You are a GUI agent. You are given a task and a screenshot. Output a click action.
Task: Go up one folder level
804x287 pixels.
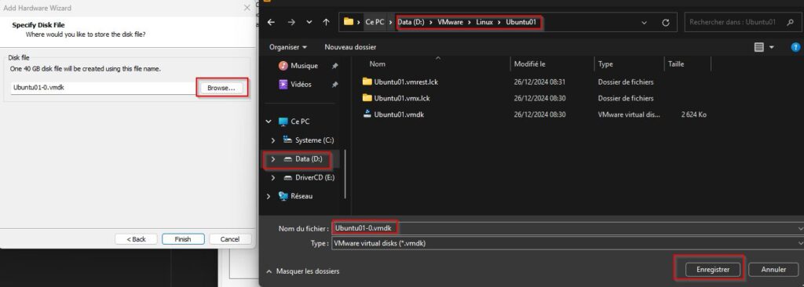tap(326, 23)
